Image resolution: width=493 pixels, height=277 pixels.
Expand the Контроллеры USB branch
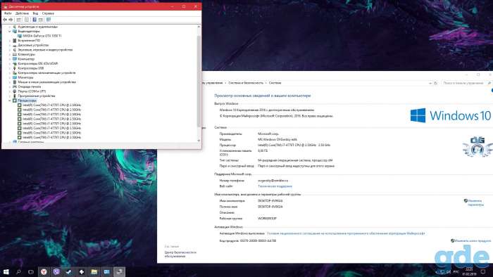[x=9, y=68]
